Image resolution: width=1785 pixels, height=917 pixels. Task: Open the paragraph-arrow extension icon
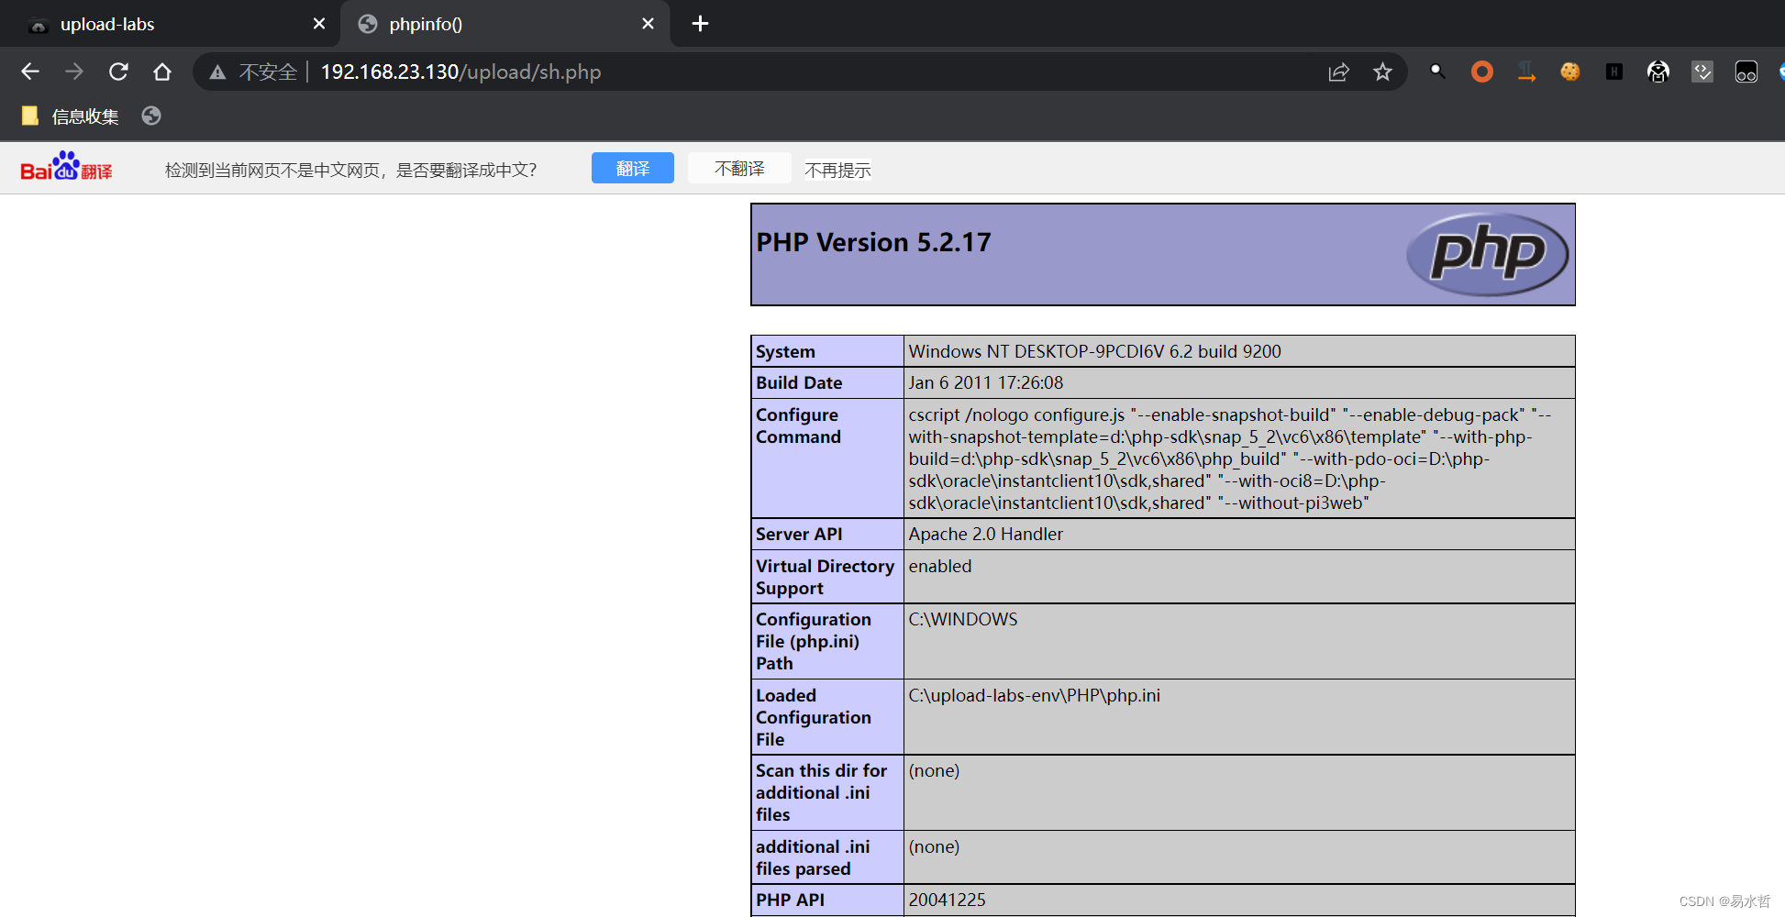(1526, 72)
